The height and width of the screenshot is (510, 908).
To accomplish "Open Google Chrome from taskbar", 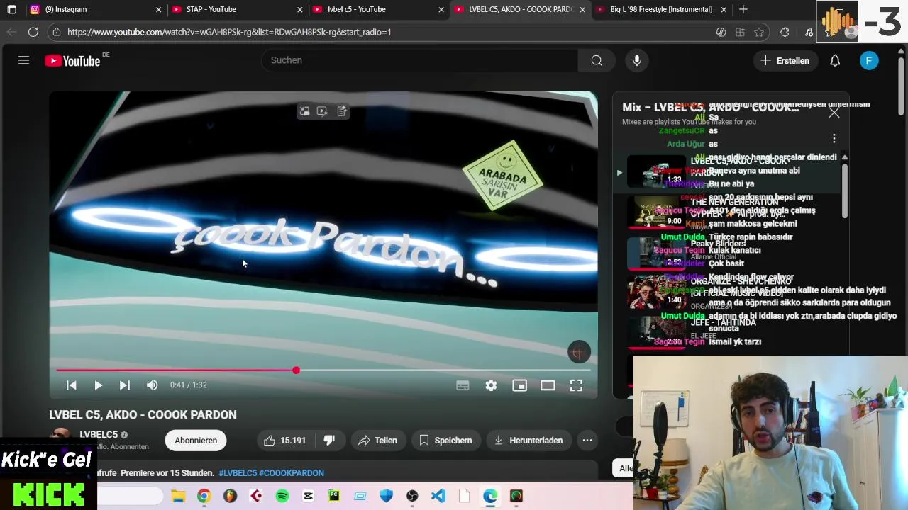I will click(204, 496).
